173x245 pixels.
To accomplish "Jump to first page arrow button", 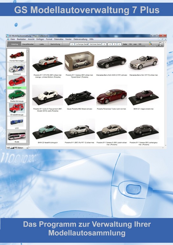I will [x=72, y=44].
